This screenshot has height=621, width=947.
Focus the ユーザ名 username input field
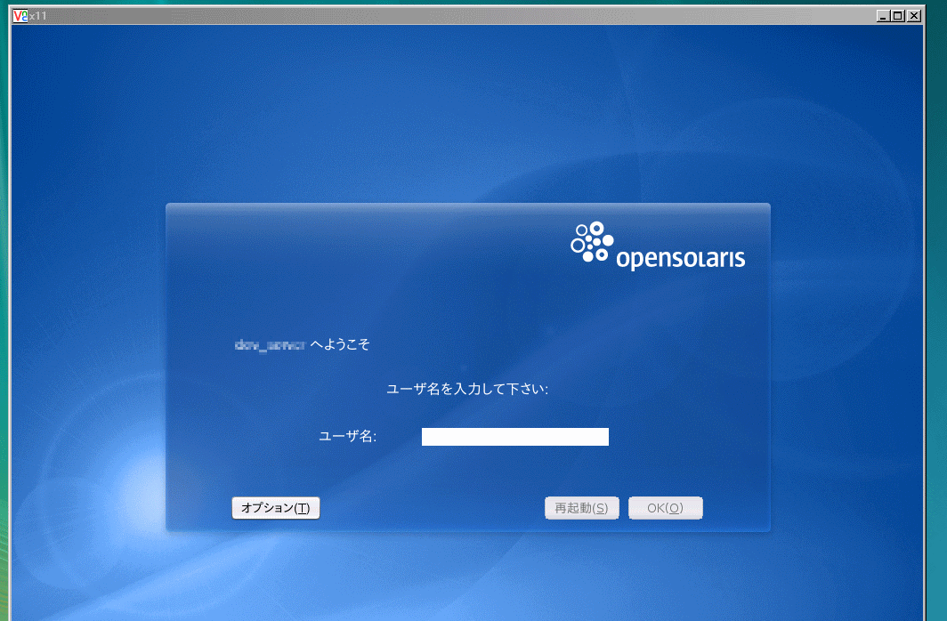(x=514, y=436)
